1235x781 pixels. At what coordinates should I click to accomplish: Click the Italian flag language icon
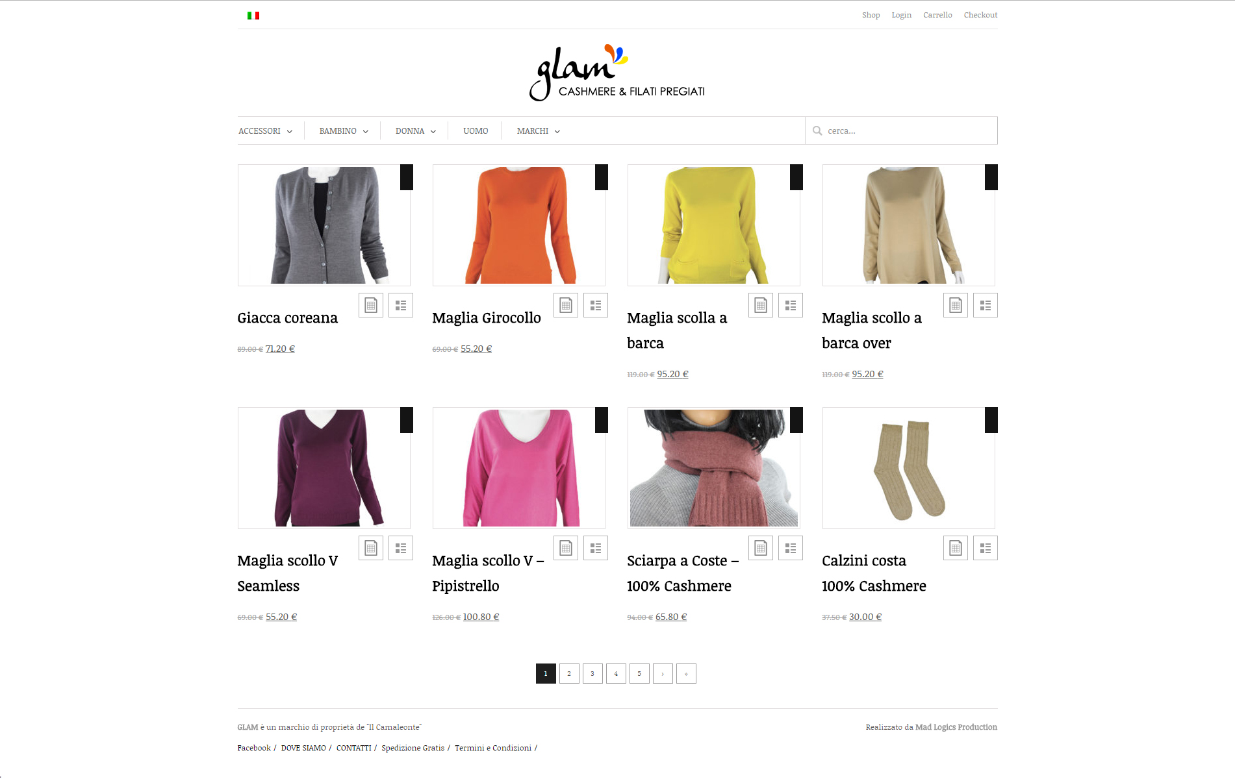pyautogui.click(x=253, y=16)
